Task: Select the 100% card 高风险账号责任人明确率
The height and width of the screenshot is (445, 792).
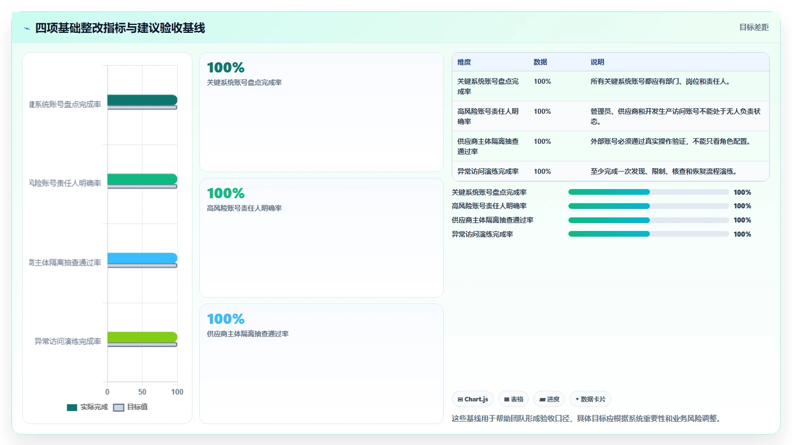Action: coord(322,238)
